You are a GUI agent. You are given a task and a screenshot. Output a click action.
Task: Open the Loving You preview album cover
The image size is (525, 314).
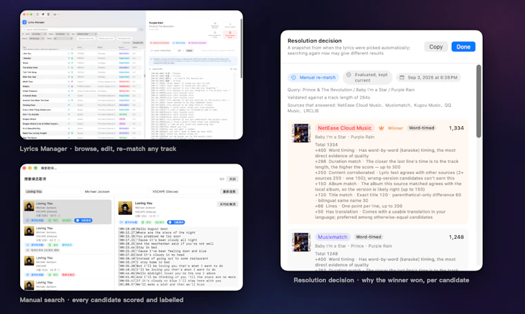125,208
